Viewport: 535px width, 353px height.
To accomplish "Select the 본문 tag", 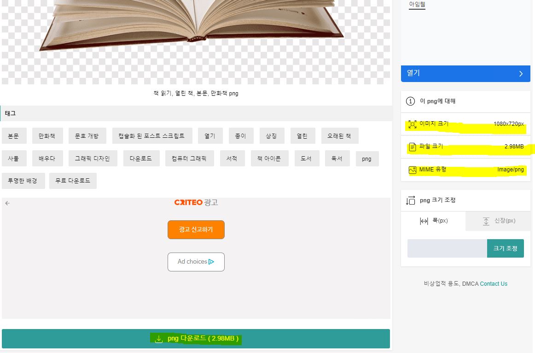I will tap(14, 136).
